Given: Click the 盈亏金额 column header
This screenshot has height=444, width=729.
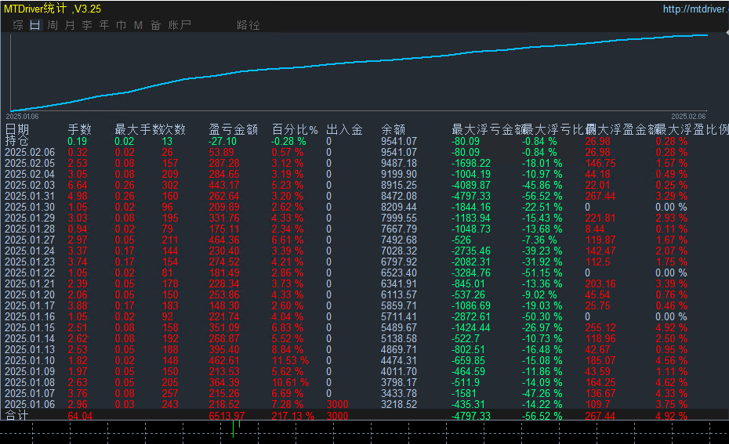Looking at the screenshot, I should [x=233, y=129].
